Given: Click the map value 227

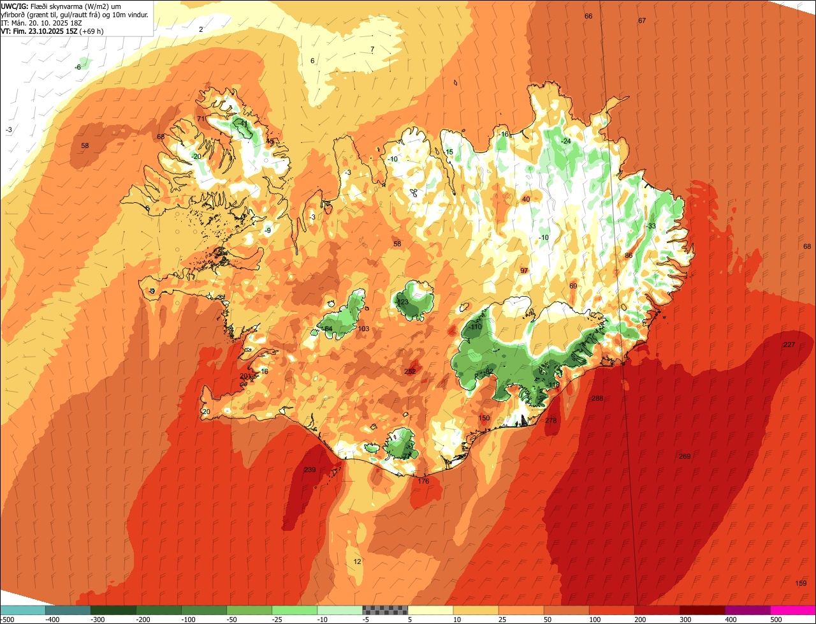Looking at the screenshot, I should coord(789,345).
